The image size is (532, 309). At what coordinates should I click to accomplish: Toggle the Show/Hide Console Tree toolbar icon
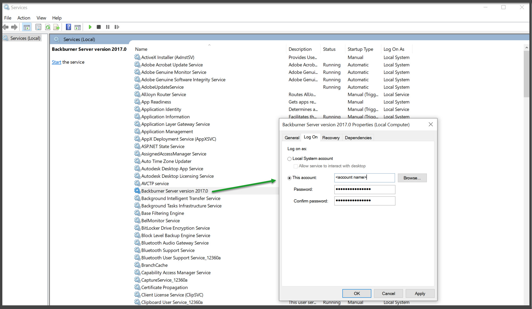[x=27, y=27]
